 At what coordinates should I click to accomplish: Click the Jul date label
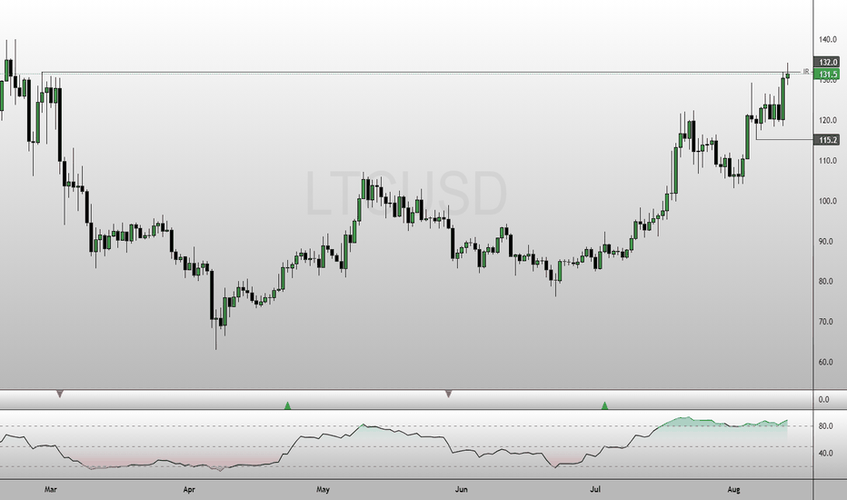[x=594, y=490]
